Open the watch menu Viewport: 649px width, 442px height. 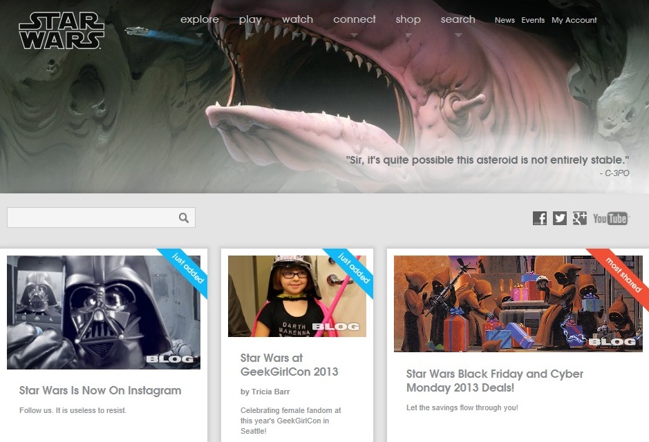coord(298,19)
